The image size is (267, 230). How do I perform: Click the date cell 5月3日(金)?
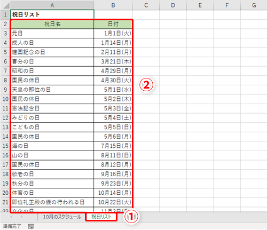click(x=113, y=108)
